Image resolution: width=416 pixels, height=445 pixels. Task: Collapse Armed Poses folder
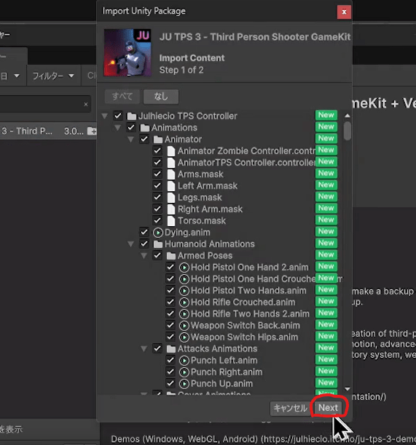coord(144,256)
